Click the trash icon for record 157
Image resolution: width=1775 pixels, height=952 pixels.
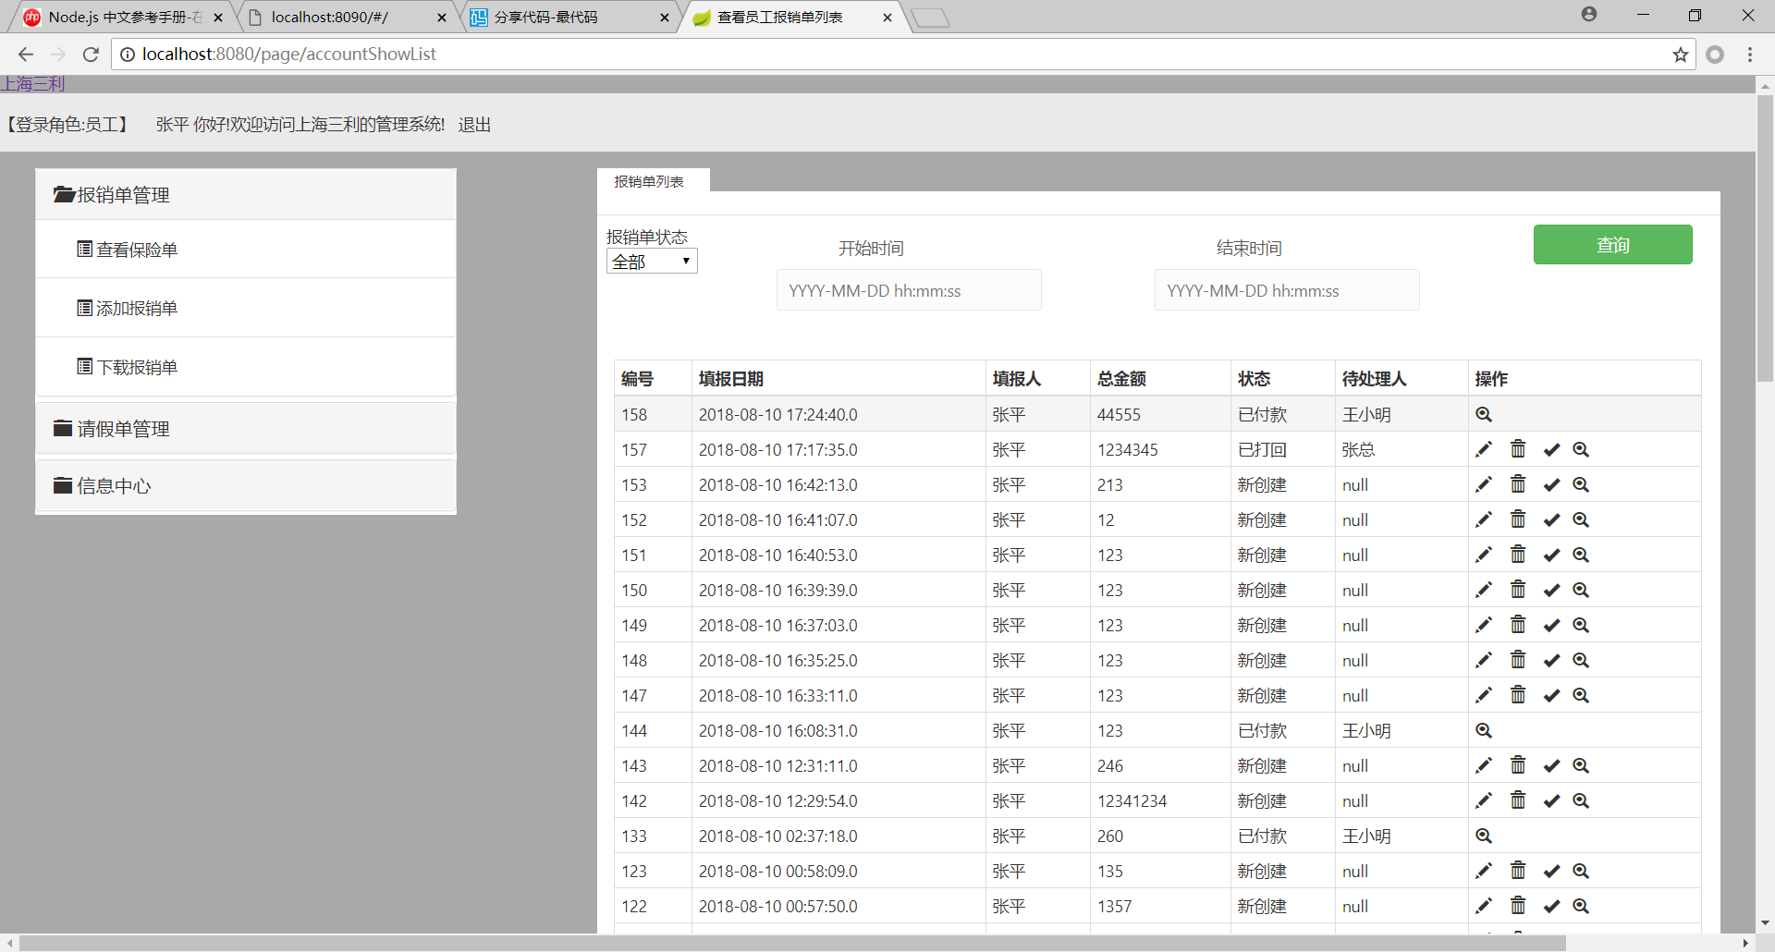pos(1518,449)
